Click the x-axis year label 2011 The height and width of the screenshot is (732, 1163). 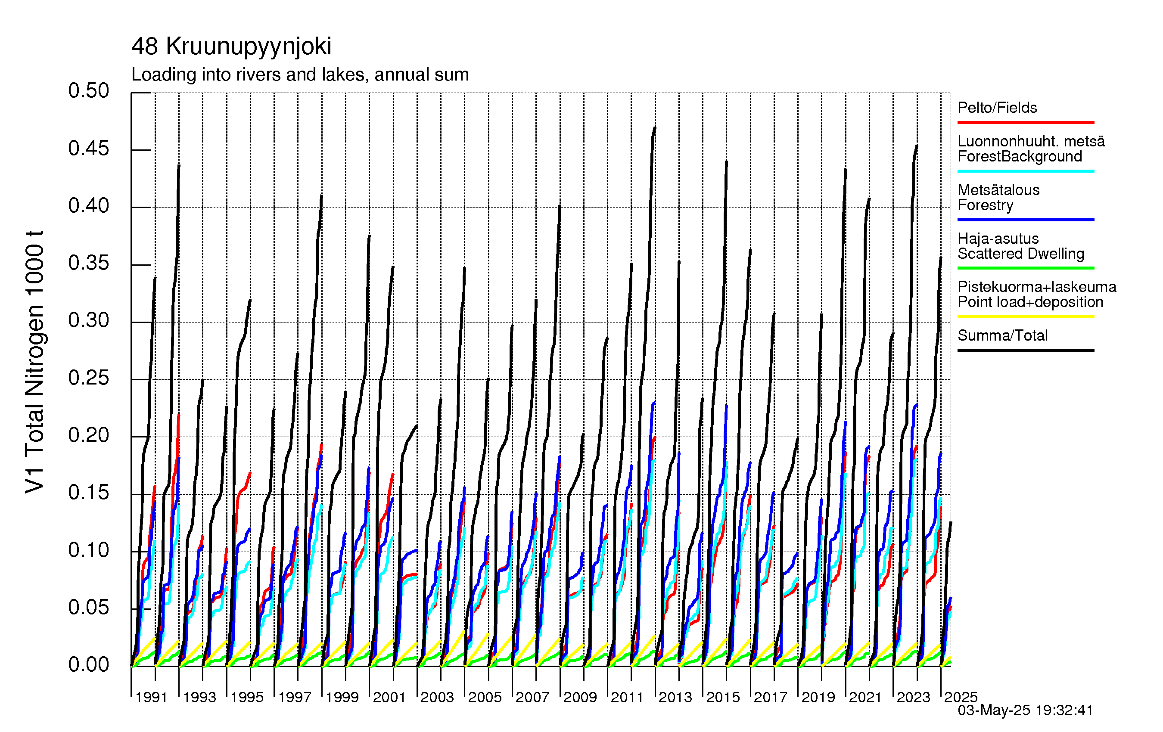[x=627, y=697]
